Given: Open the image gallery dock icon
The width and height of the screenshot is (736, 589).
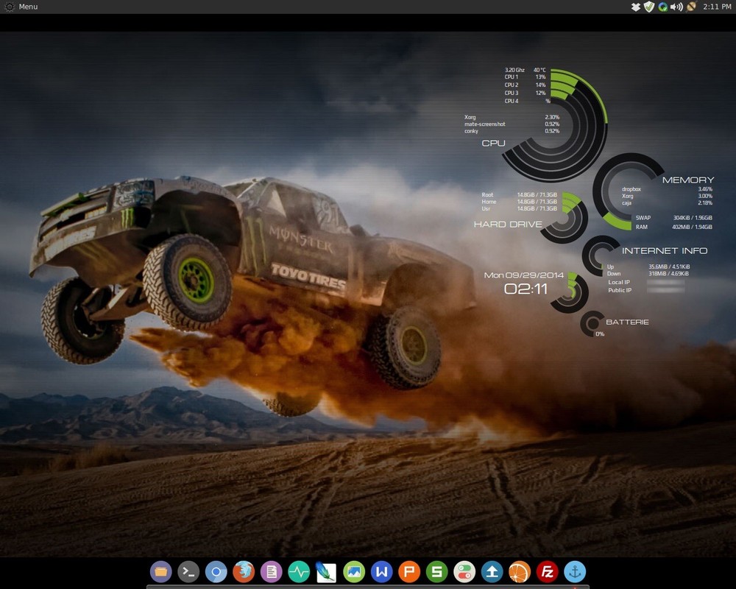Looking at the screenshot, I should [x=353, y=572].
